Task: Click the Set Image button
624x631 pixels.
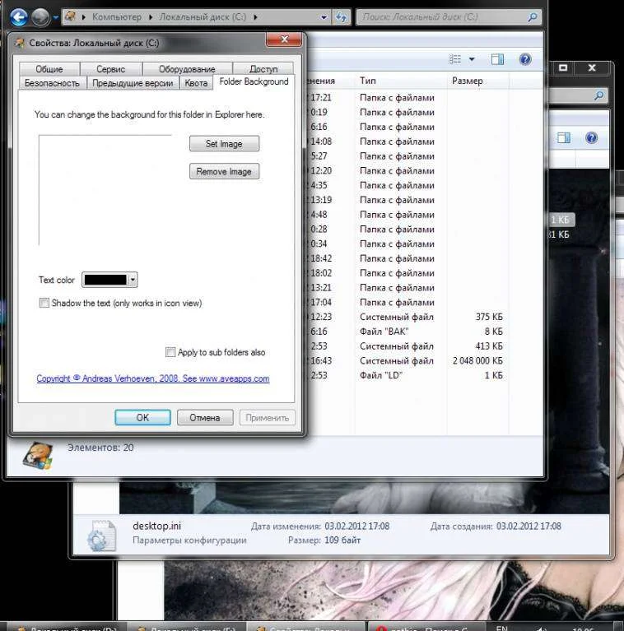Action: click(x=224, y=144)
